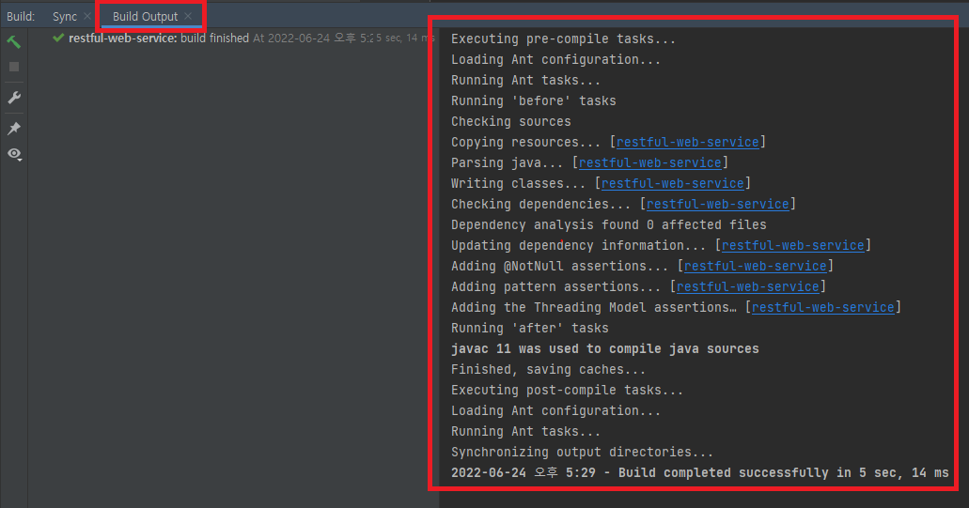Click 'Checking sources' line

pyautogui.click(x=511, y=121)
